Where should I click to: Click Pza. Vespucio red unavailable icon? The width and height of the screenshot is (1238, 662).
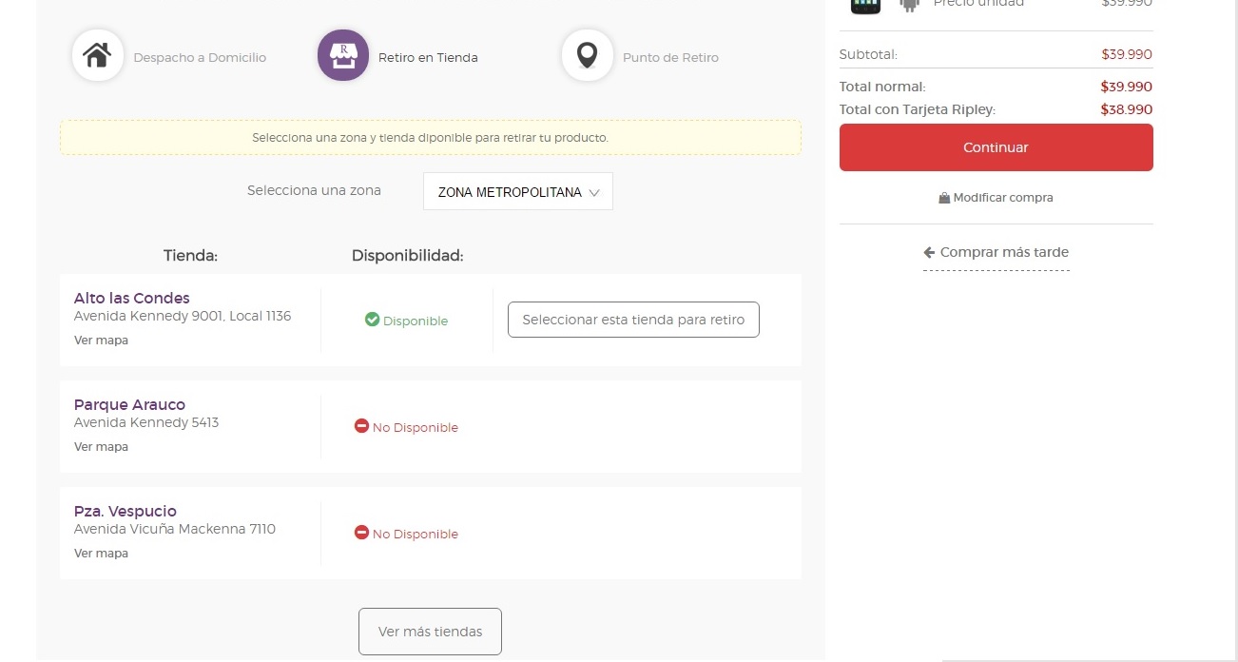pos(361,534)
